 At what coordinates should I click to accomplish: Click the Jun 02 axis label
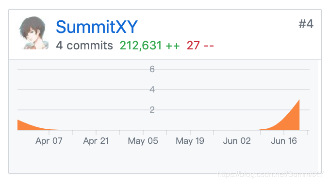(237, 141)
